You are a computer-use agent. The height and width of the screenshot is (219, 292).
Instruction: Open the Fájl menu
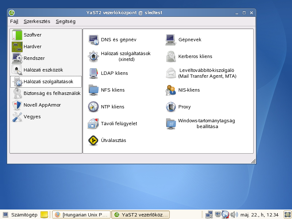coord(14,22)
